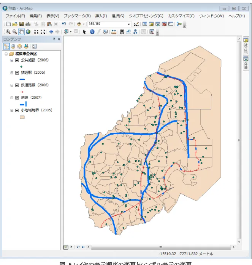The width and height of the screenshot is (252, 265).
Task: Activate the Pan hand tool
Action: coord(21,32)
